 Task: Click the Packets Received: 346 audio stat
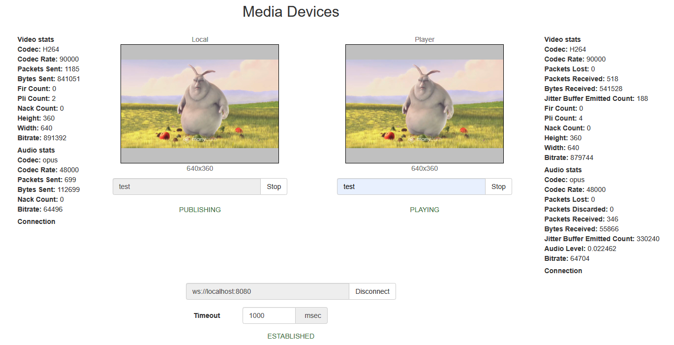(x=582, y=219)
